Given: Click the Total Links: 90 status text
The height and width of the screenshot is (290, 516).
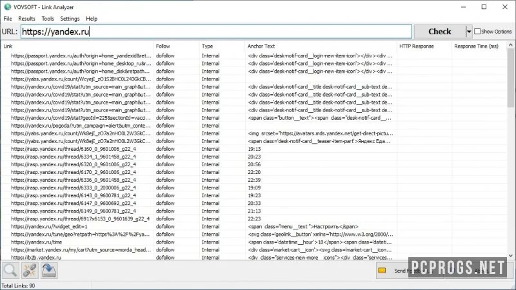Looking at the screenshot, I should (18, 285).
